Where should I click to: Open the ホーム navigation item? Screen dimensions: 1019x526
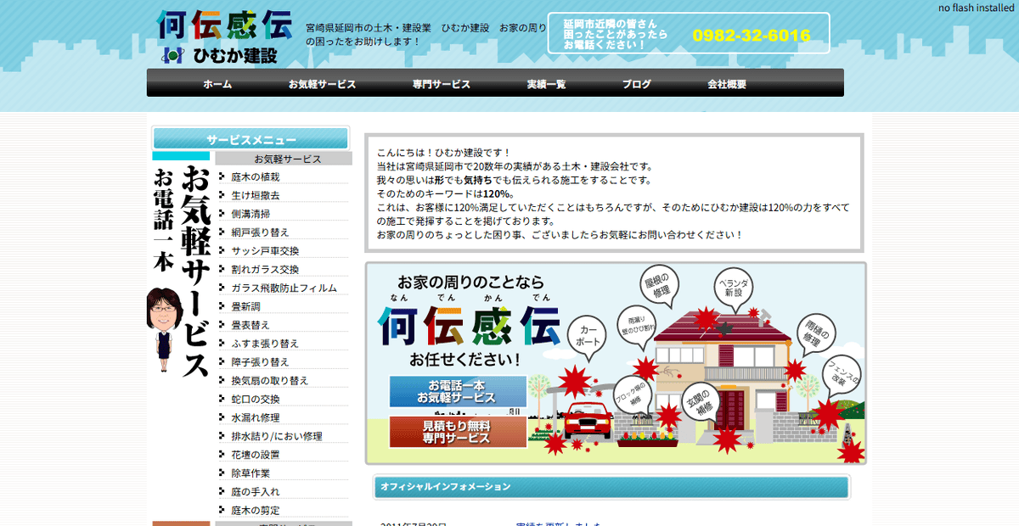217,83
